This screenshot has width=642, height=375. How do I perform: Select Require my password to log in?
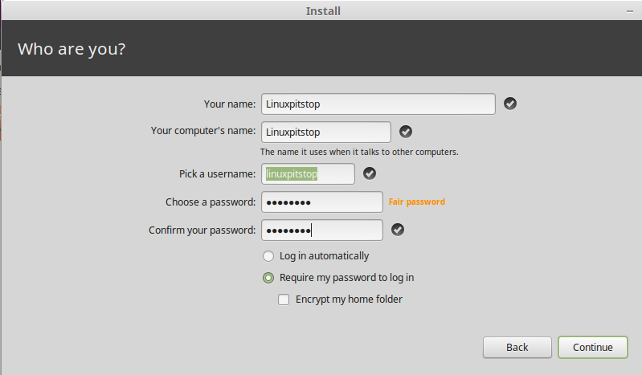pos(268,278)
